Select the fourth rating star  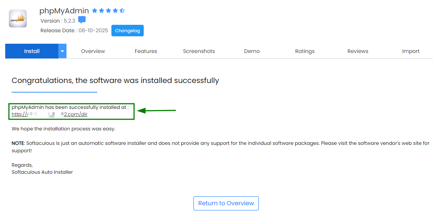[115, 11]
